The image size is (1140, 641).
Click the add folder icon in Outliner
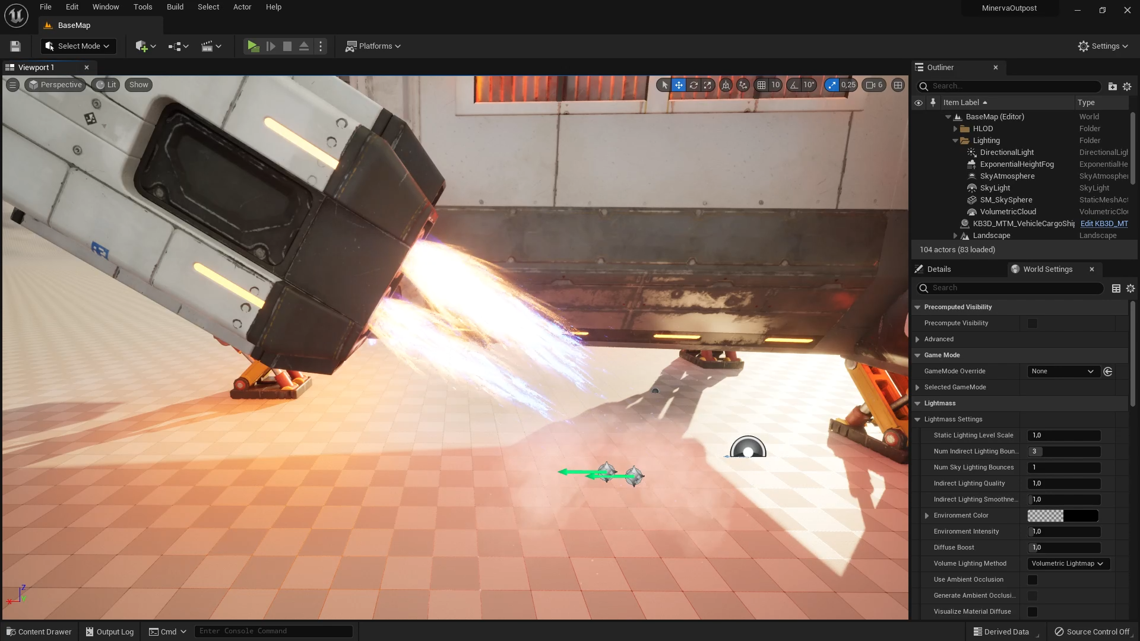coord(1112,87)
